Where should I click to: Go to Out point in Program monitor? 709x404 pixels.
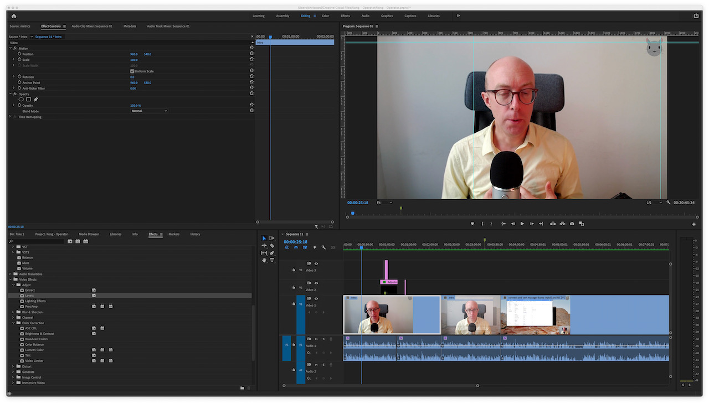(541, 224)
